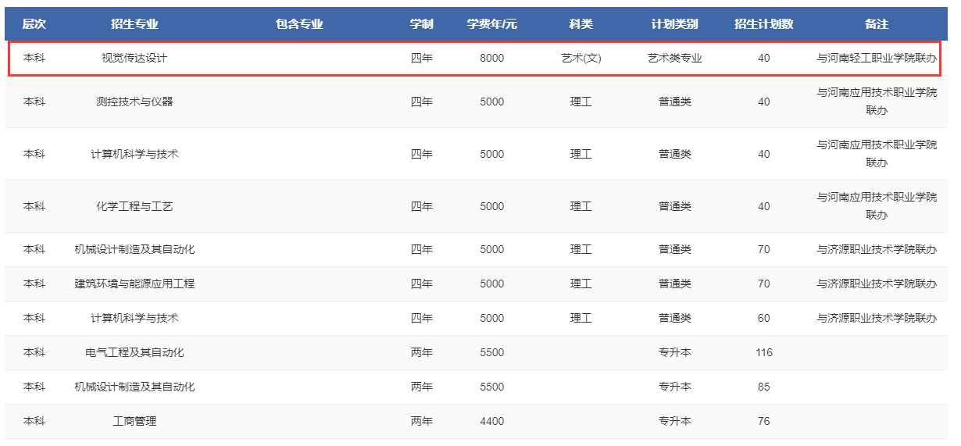Click the 层次 column header
The image size is (961, 446).
(34, 24)
